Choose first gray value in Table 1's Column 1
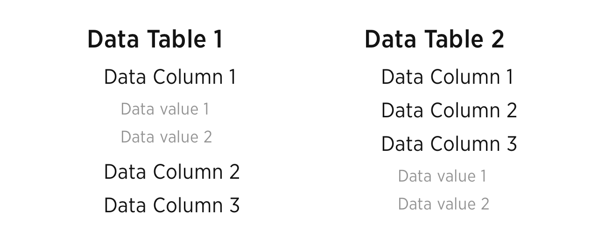 165,109
